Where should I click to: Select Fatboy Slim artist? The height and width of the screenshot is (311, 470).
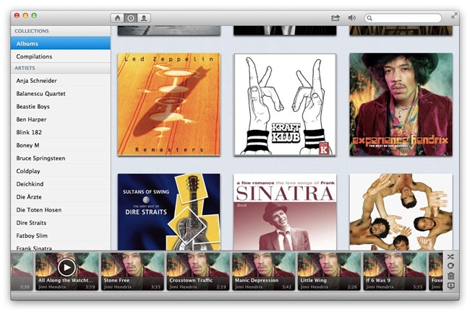(61, 236)
